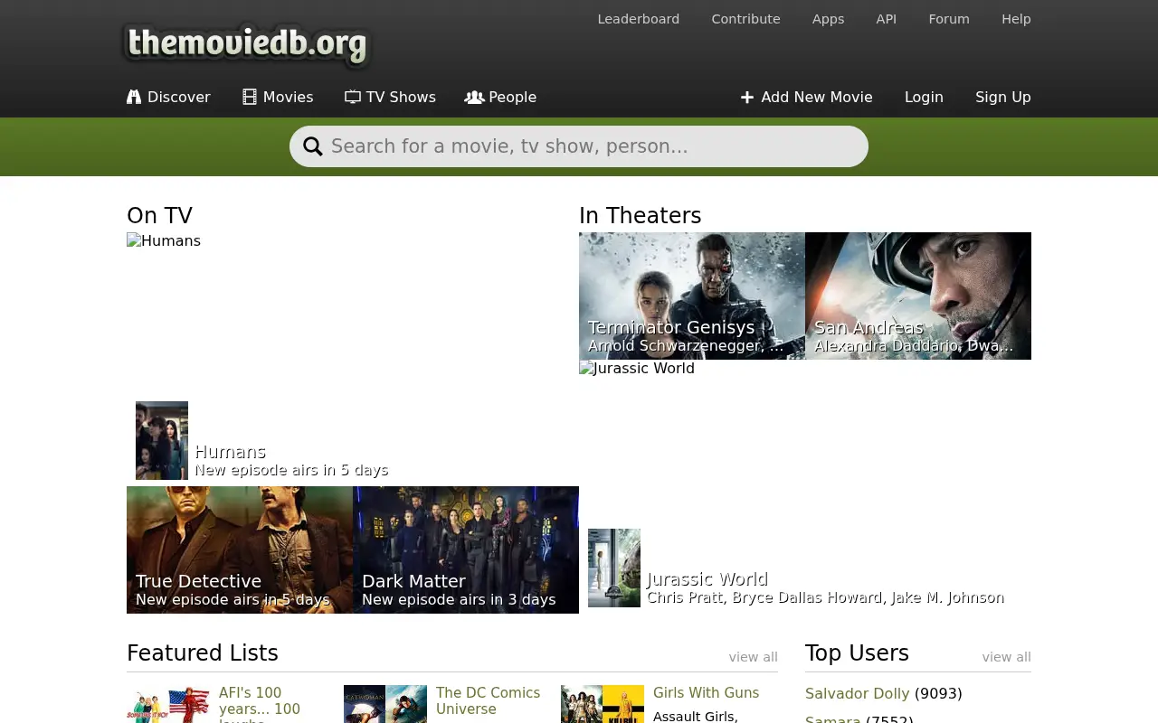
Task: Click view all for Top Users
Action: coord(1007,657)
